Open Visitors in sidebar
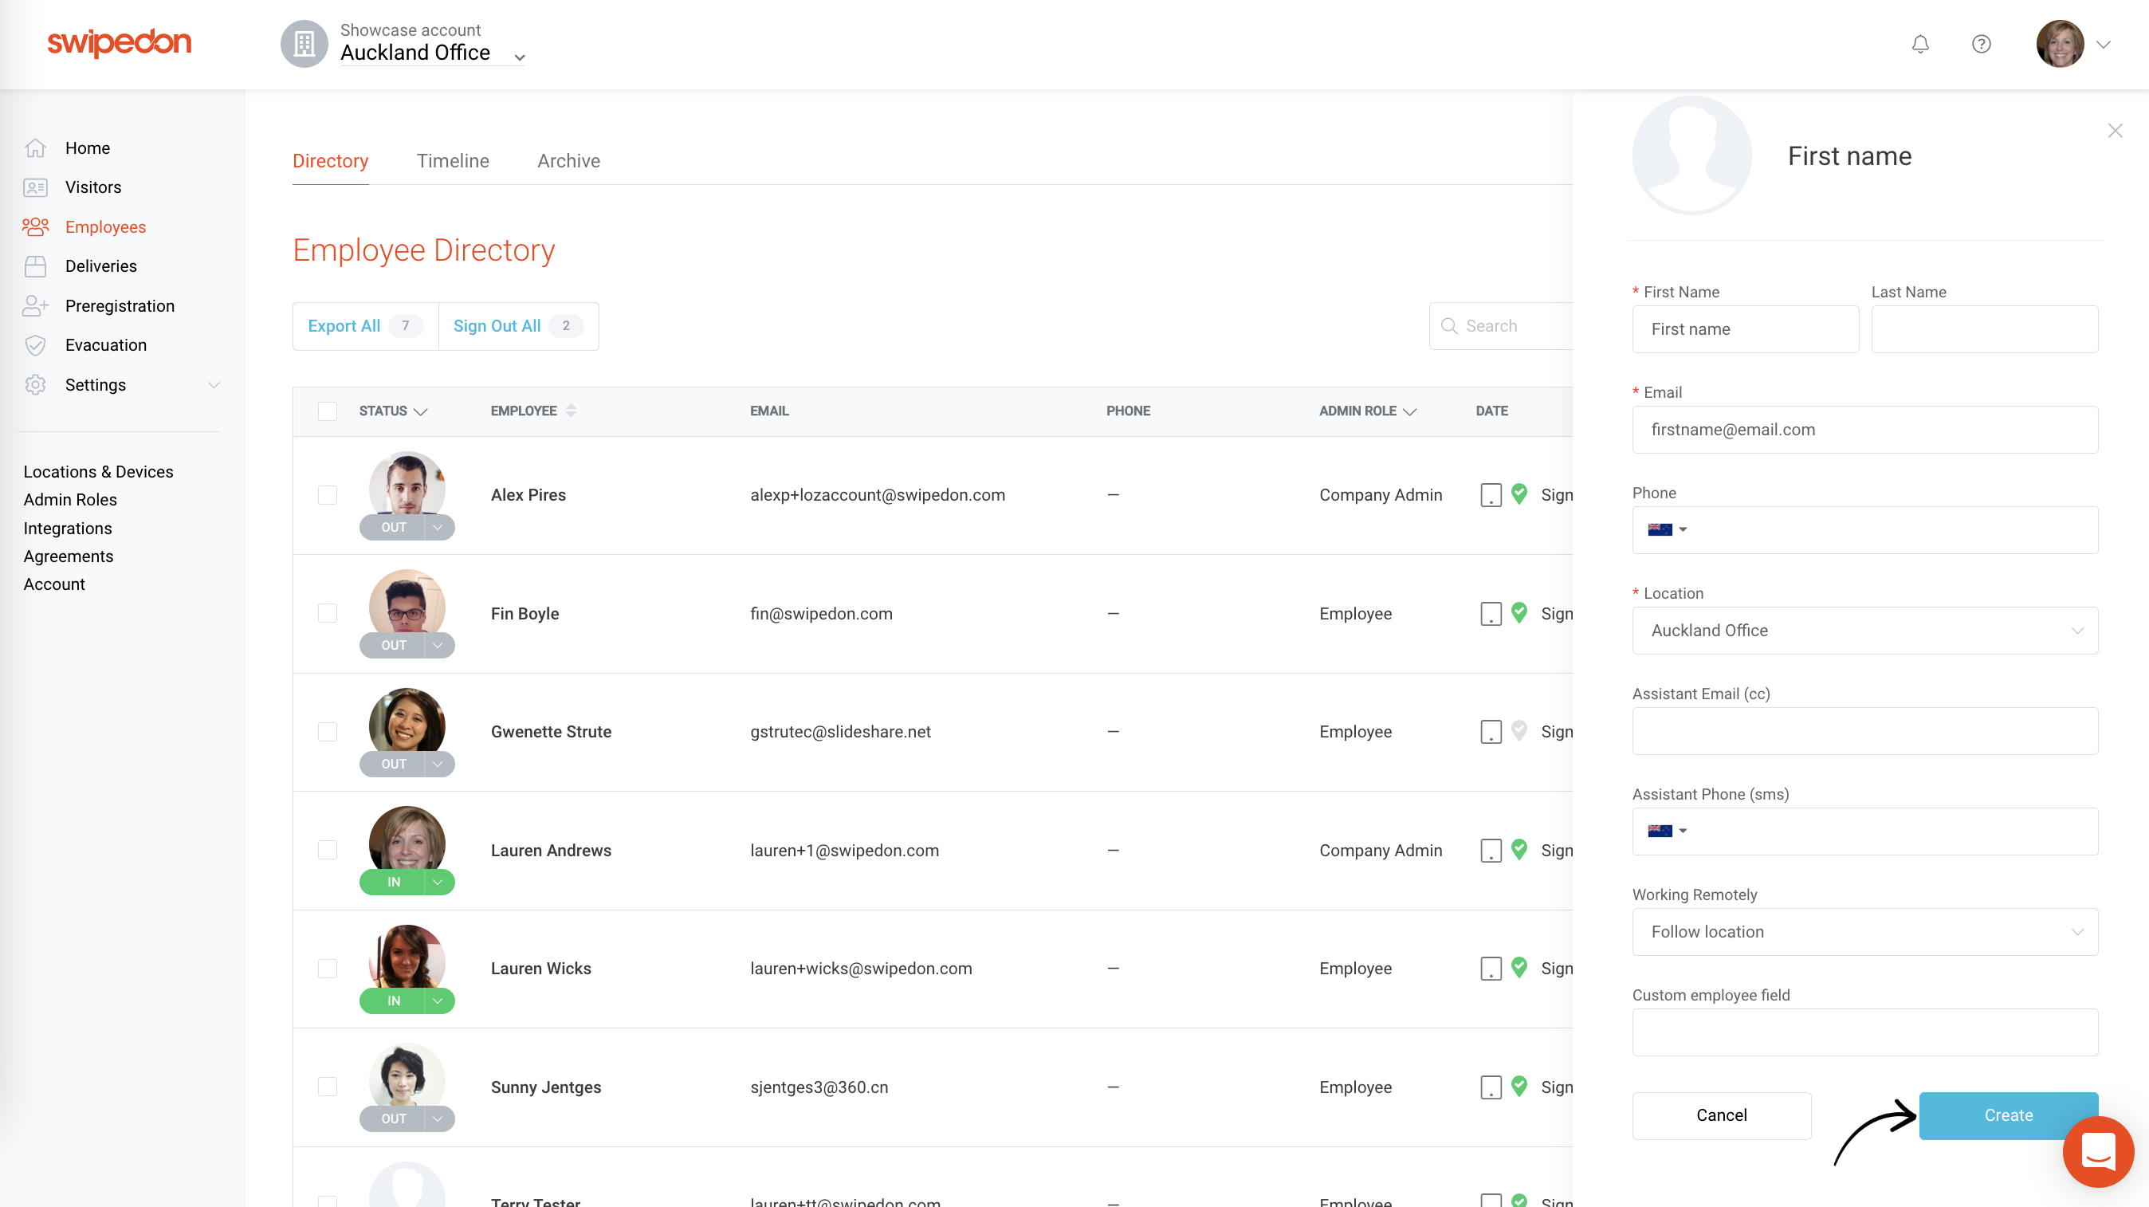This screenshot has height=1207, width=2149. tap(93, 187)
